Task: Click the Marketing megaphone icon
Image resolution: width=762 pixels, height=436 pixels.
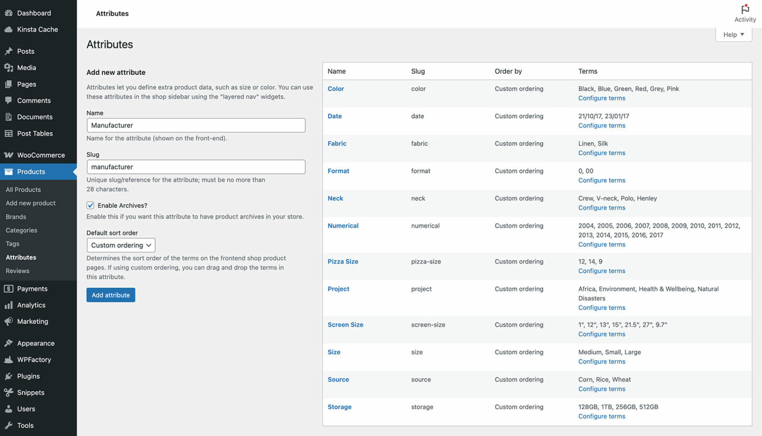Action: [x=8, y=321]
